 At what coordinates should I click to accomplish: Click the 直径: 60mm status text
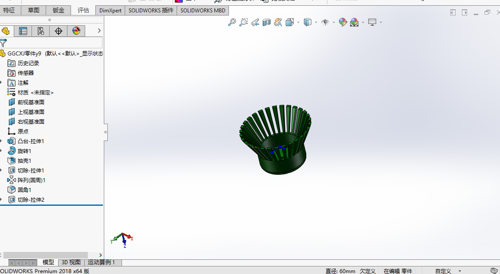point(340,271)
